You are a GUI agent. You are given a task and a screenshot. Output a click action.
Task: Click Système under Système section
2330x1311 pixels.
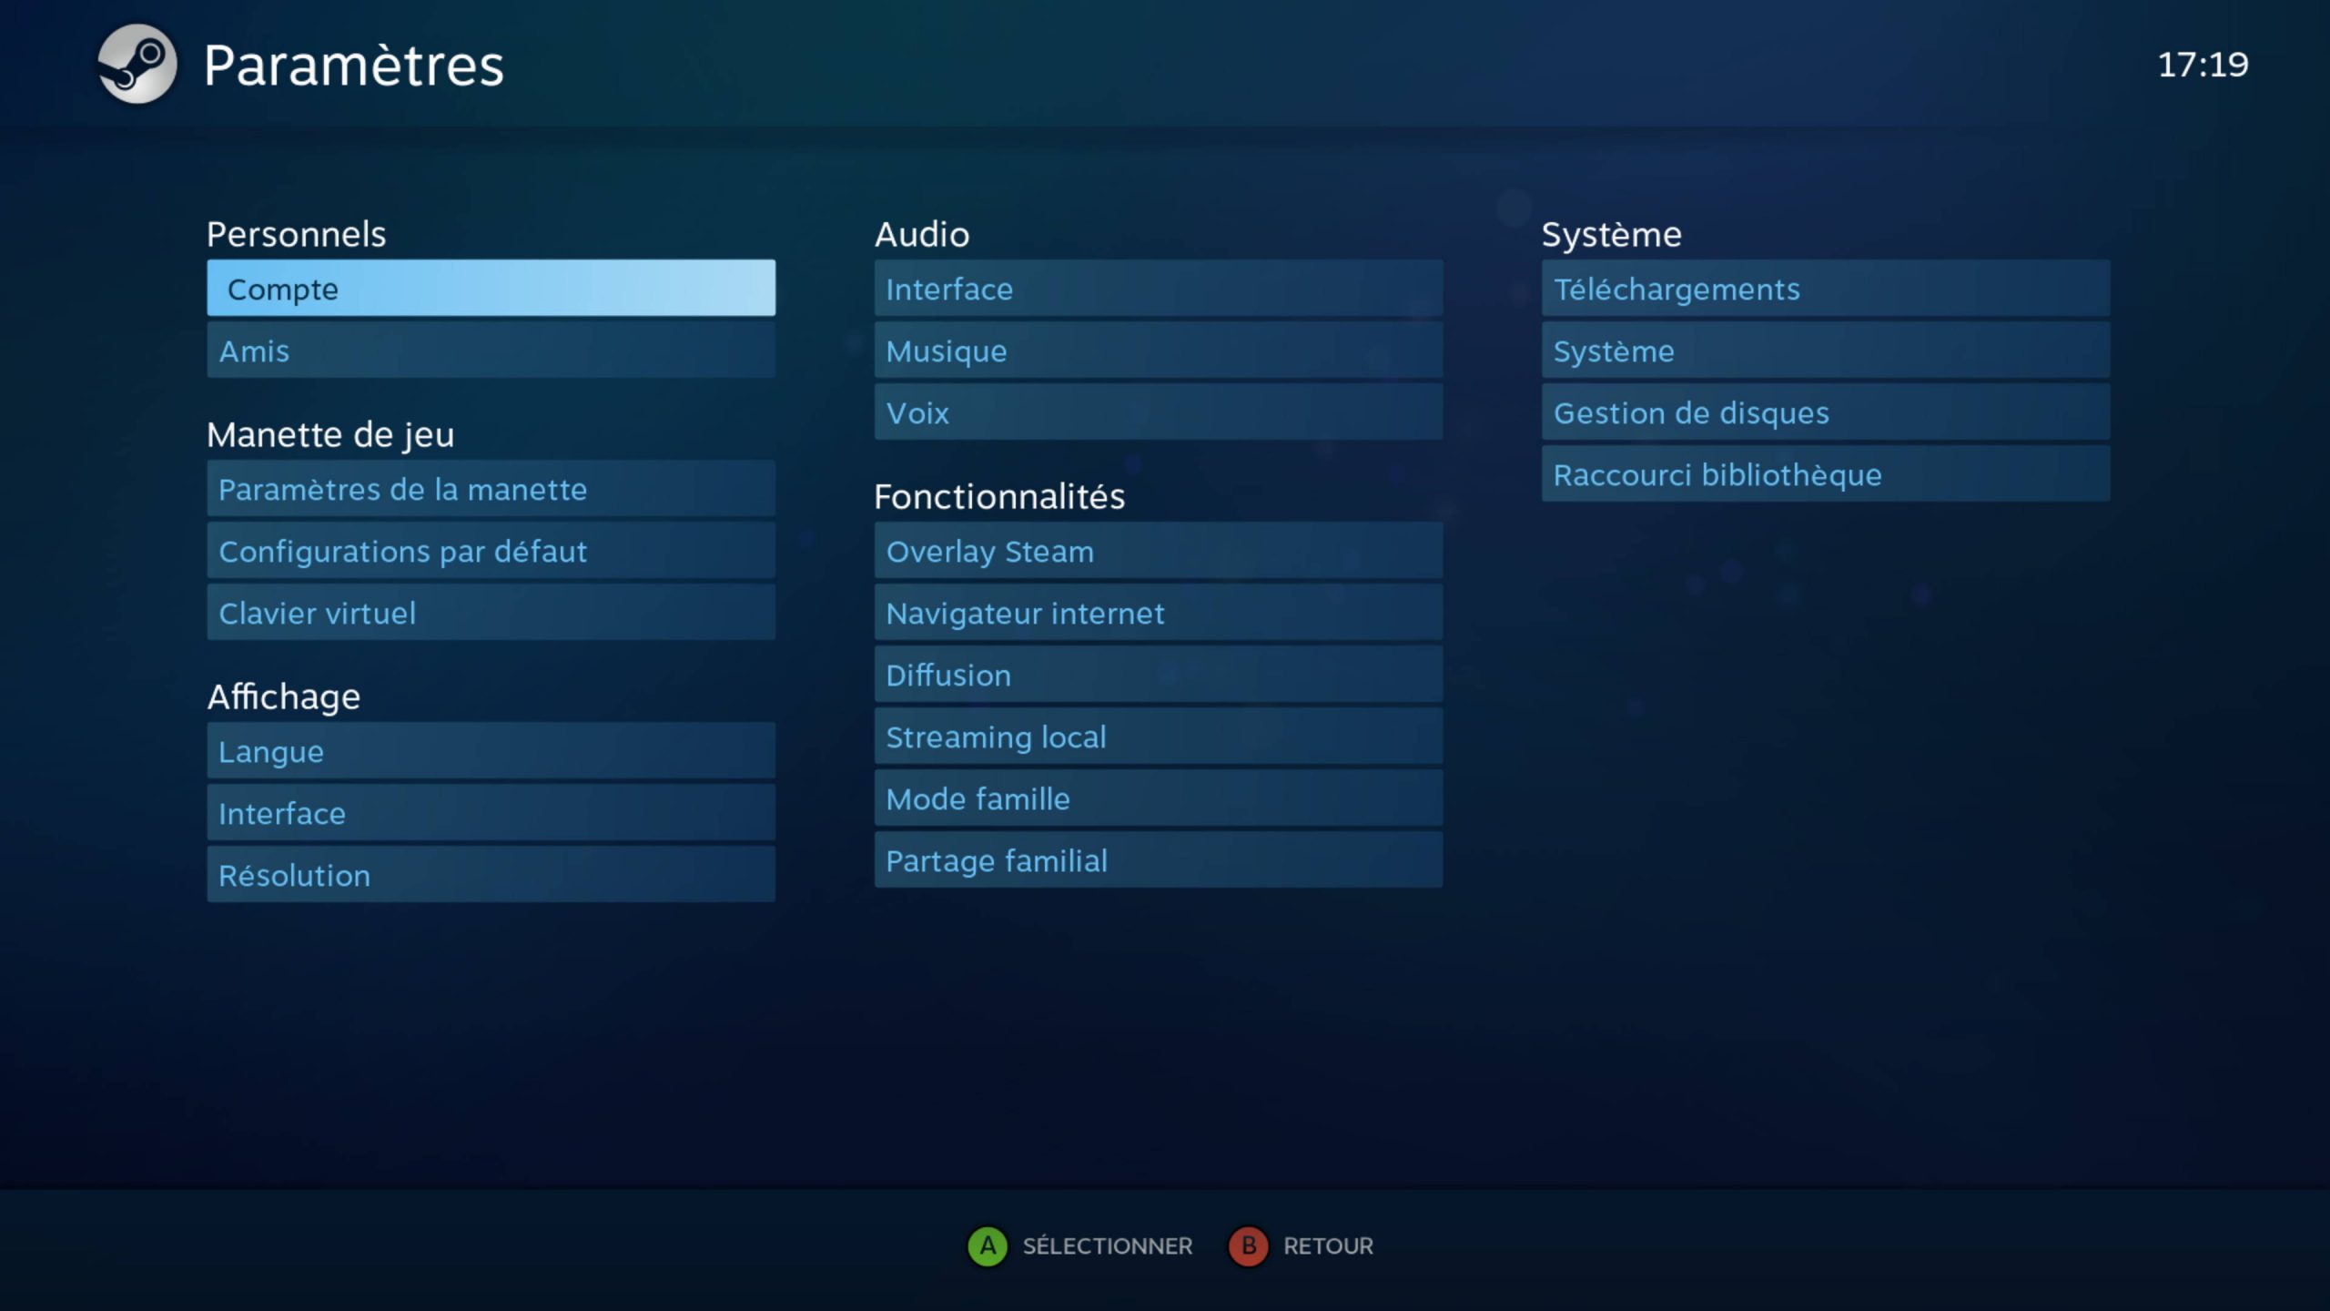pyautogui.click(x=1824, y=351)
